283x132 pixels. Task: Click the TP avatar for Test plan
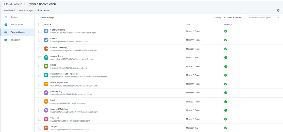click(x=46, y=128)
